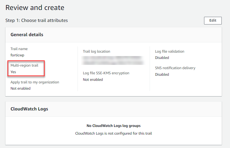The width and height of the screenshot is (230, 148).
Task: Click the CloudWatch Logs panel header
Action: [x=29, y=109]
